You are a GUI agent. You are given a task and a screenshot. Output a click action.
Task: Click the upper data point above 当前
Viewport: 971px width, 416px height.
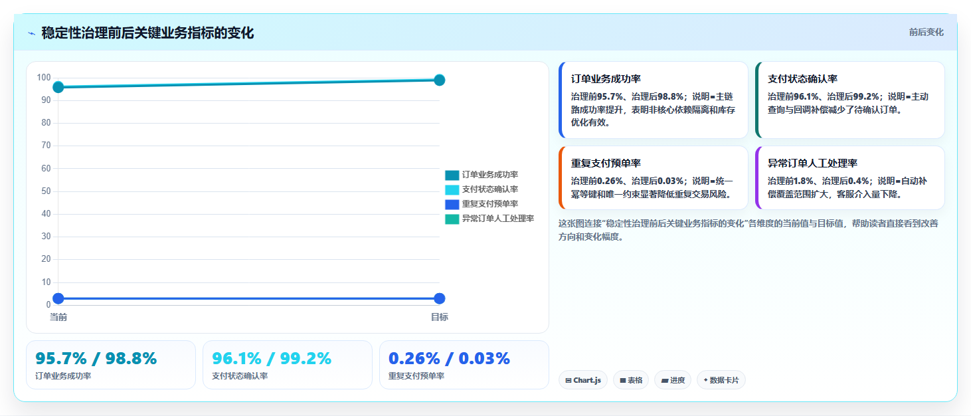pos(58,87)
